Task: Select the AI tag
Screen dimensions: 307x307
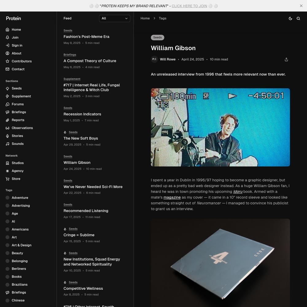Action: [13, 221]
